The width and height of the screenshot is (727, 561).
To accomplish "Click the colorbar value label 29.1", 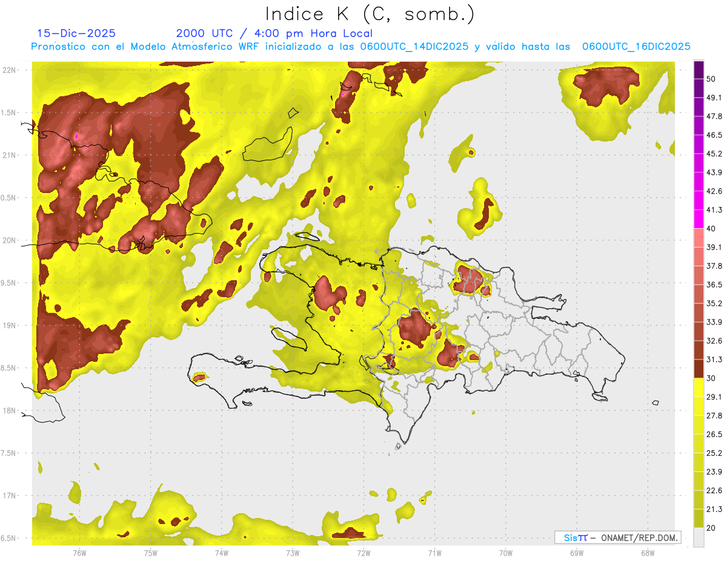I will tap(714, 396).
